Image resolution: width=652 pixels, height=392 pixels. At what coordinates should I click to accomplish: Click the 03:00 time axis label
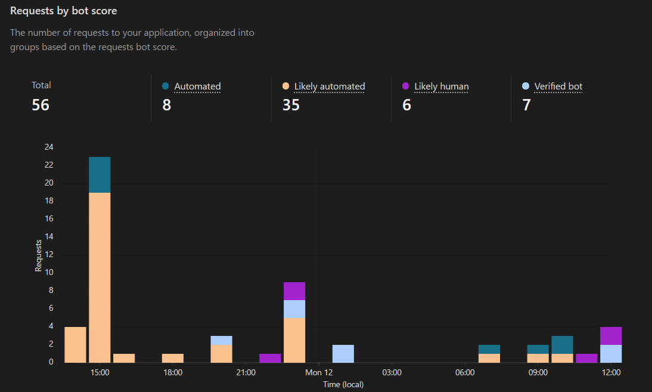(392, 372)
